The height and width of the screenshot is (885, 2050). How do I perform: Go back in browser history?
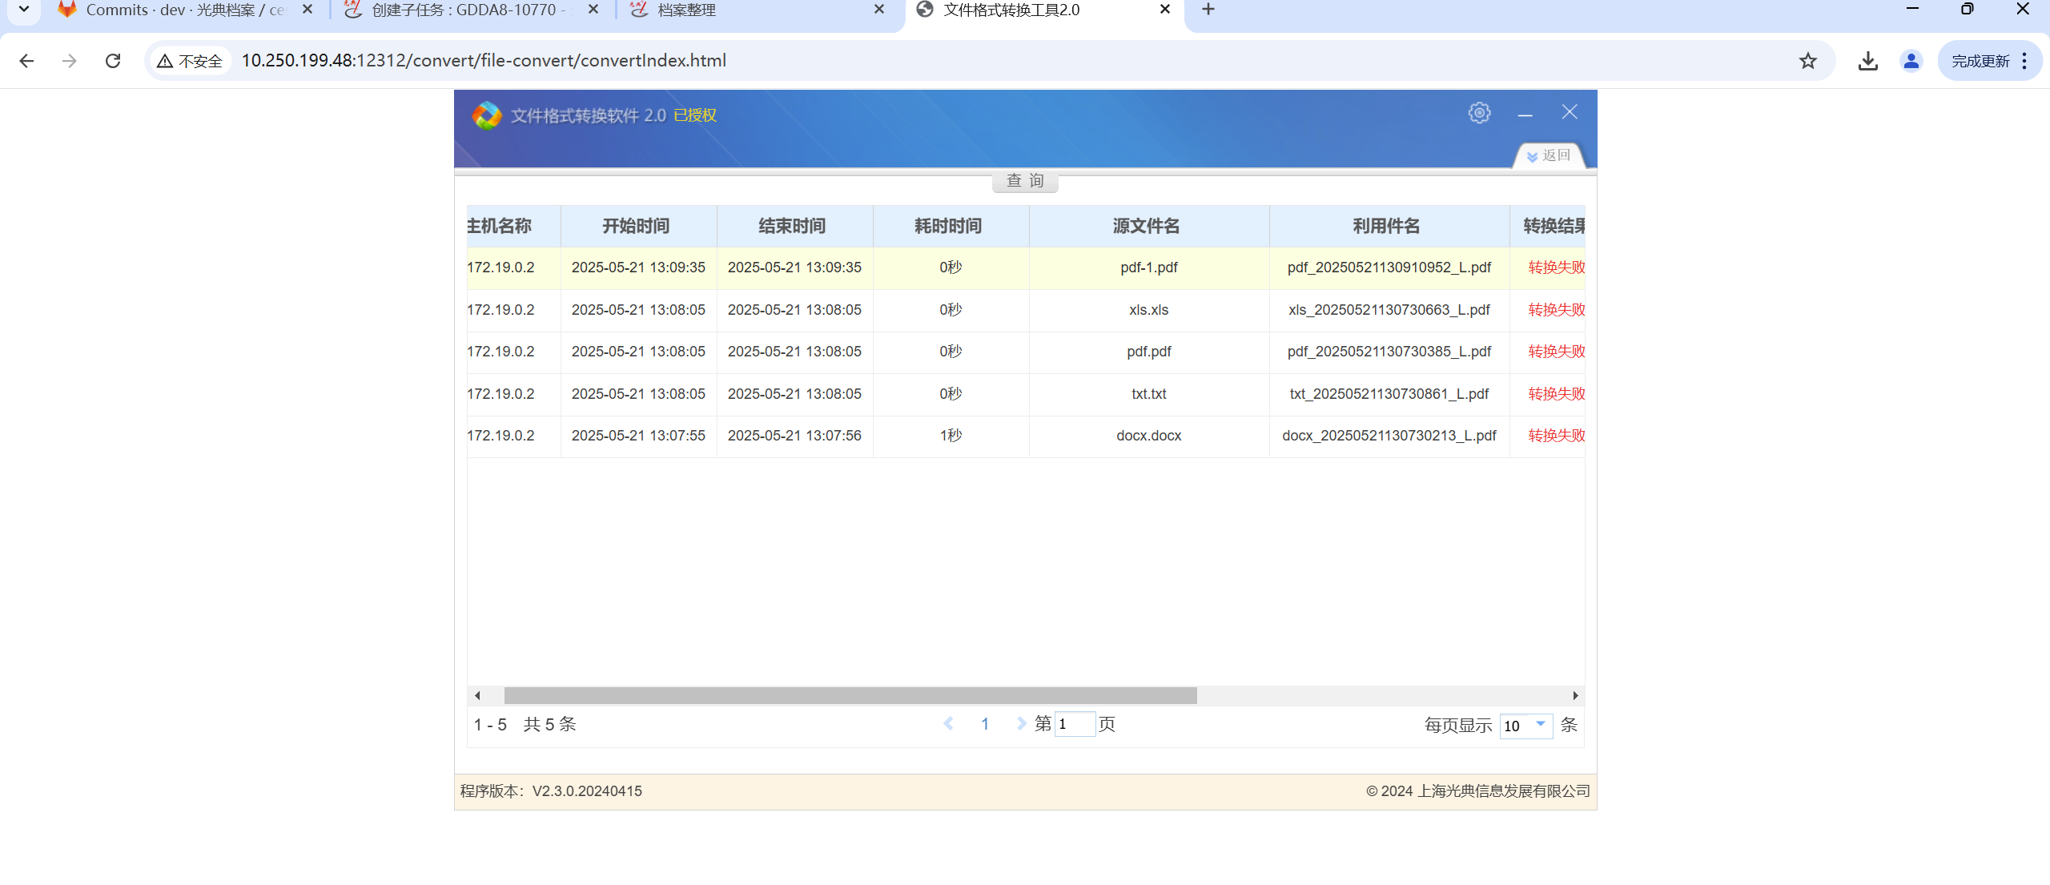coord(26,61)
